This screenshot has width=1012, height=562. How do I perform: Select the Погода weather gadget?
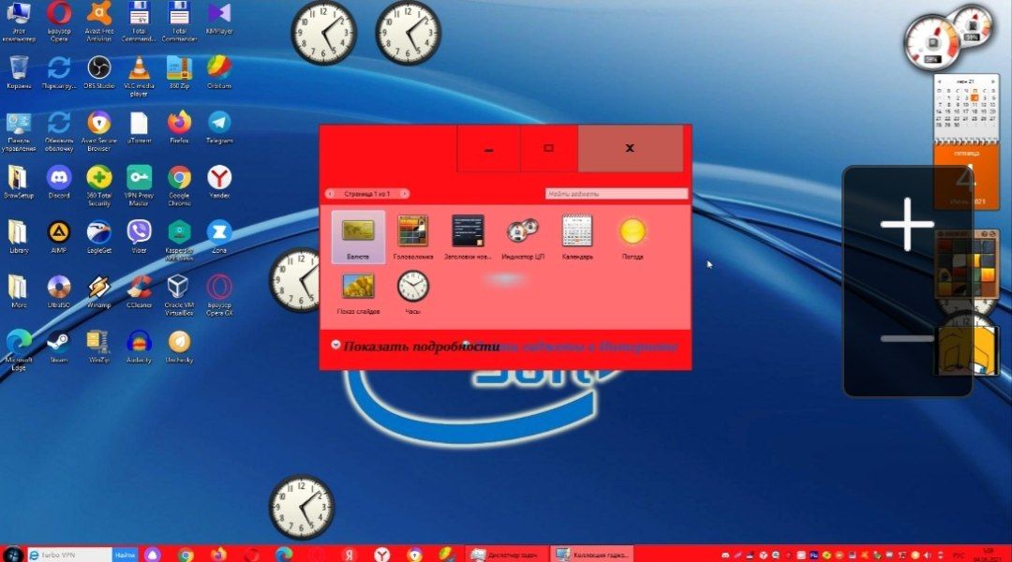pos(632,237)
